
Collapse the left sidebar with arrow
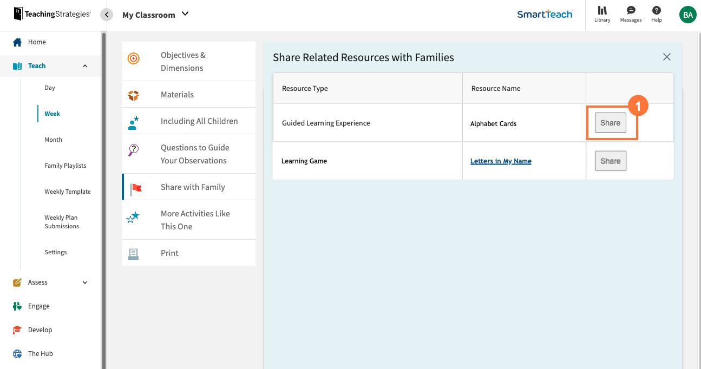(x=107, y=15)
